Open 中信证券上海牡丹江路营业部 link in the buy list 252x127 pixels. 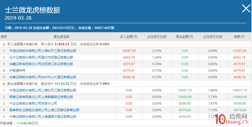[x=43, y=51]
